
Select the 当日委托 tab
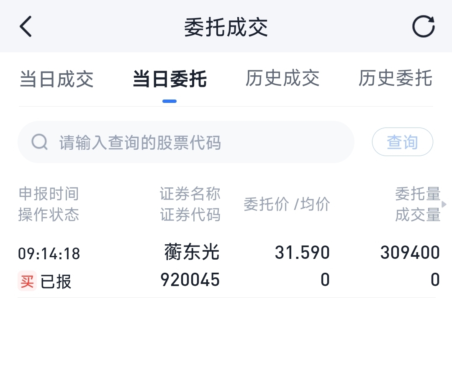pos(169,79)
